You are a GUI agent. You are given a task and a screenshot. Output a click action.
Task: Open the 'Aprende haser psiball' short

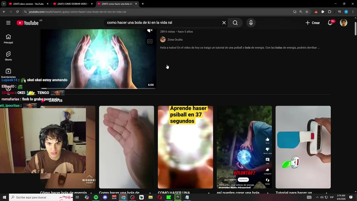click(x=185, y=147)
